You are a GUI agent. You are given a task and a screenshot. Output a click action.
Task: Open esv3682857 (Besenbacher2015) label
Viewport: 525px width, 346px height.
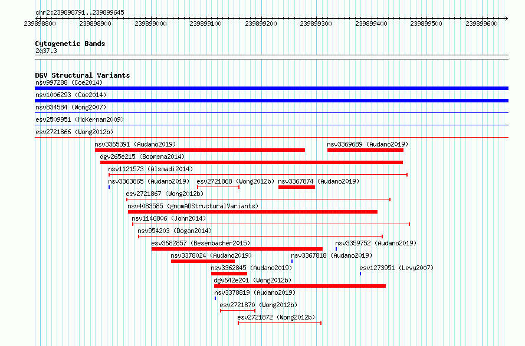click(201, 243)
